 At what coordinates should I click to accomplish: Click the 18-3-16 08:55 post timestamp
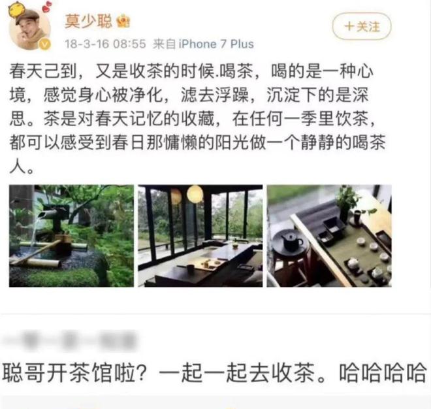point(105,44)
